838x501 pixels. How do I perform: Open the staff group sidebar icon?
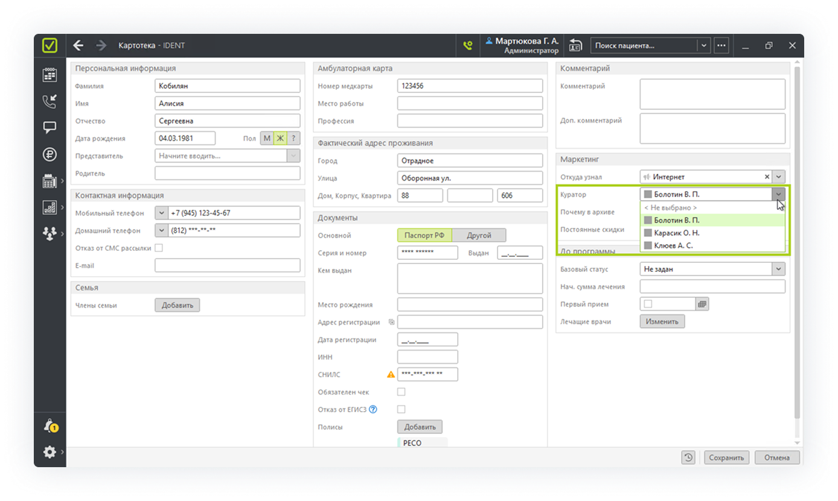[x=50, y=233]
